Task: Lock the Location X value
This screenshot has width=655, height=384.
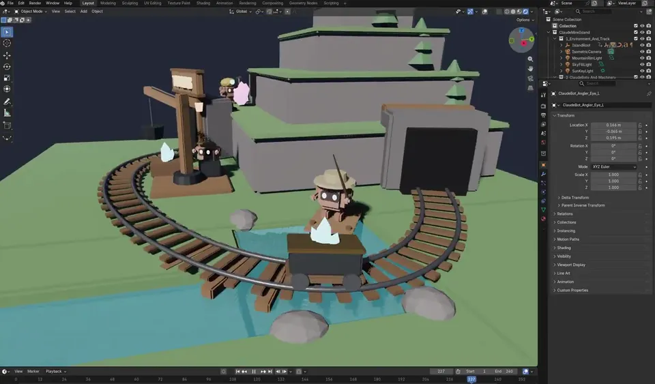Action: [x=640, y=125]
